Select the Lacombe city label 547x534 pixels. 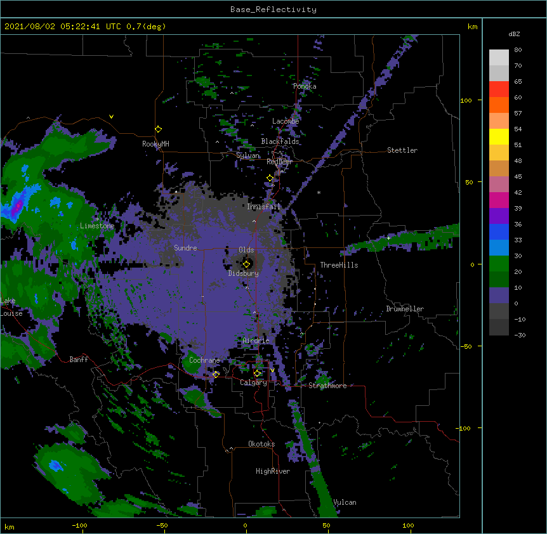click(286, 121)
